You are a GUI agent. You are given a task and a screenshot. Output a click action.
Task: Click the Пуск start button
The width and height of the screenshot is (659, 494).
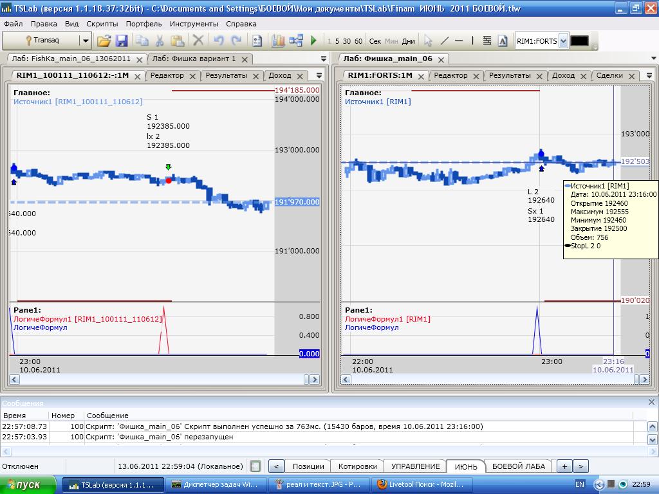(x=29, y=484)
